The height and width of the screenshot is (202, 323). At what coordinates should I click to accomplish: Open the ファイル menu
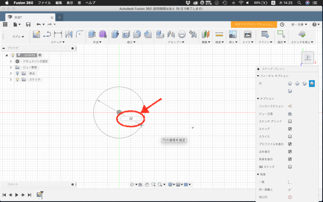pos(44,3)
